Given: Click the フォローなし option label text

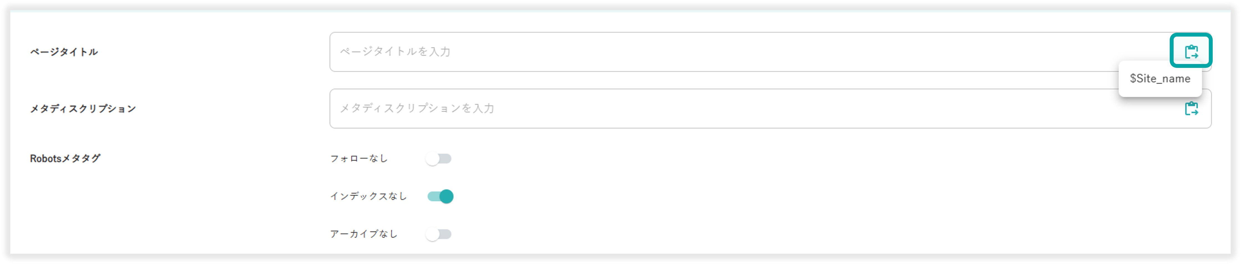Looking at the screenshot, I should (x=359, y=159).
